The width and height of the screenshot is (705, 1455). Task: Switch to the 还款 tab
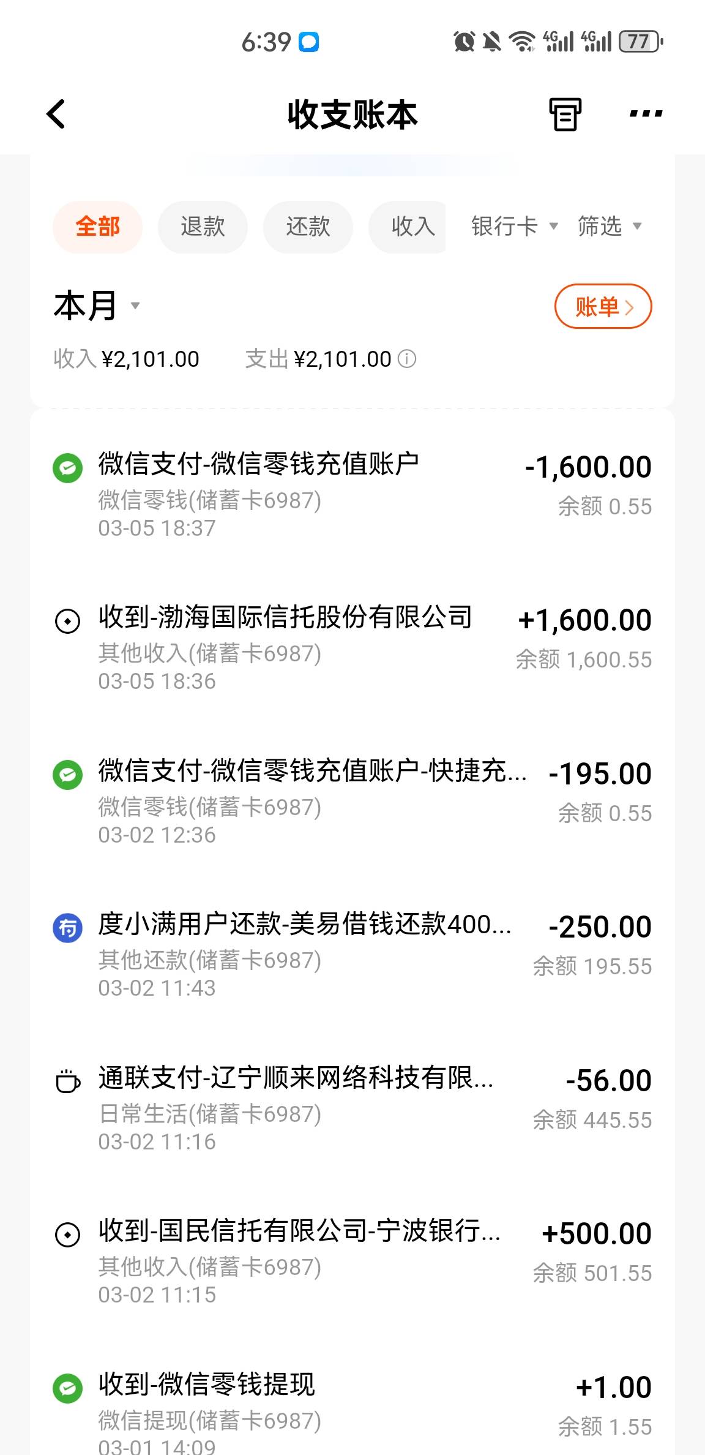pyautogui.click(x=308, y=227)
